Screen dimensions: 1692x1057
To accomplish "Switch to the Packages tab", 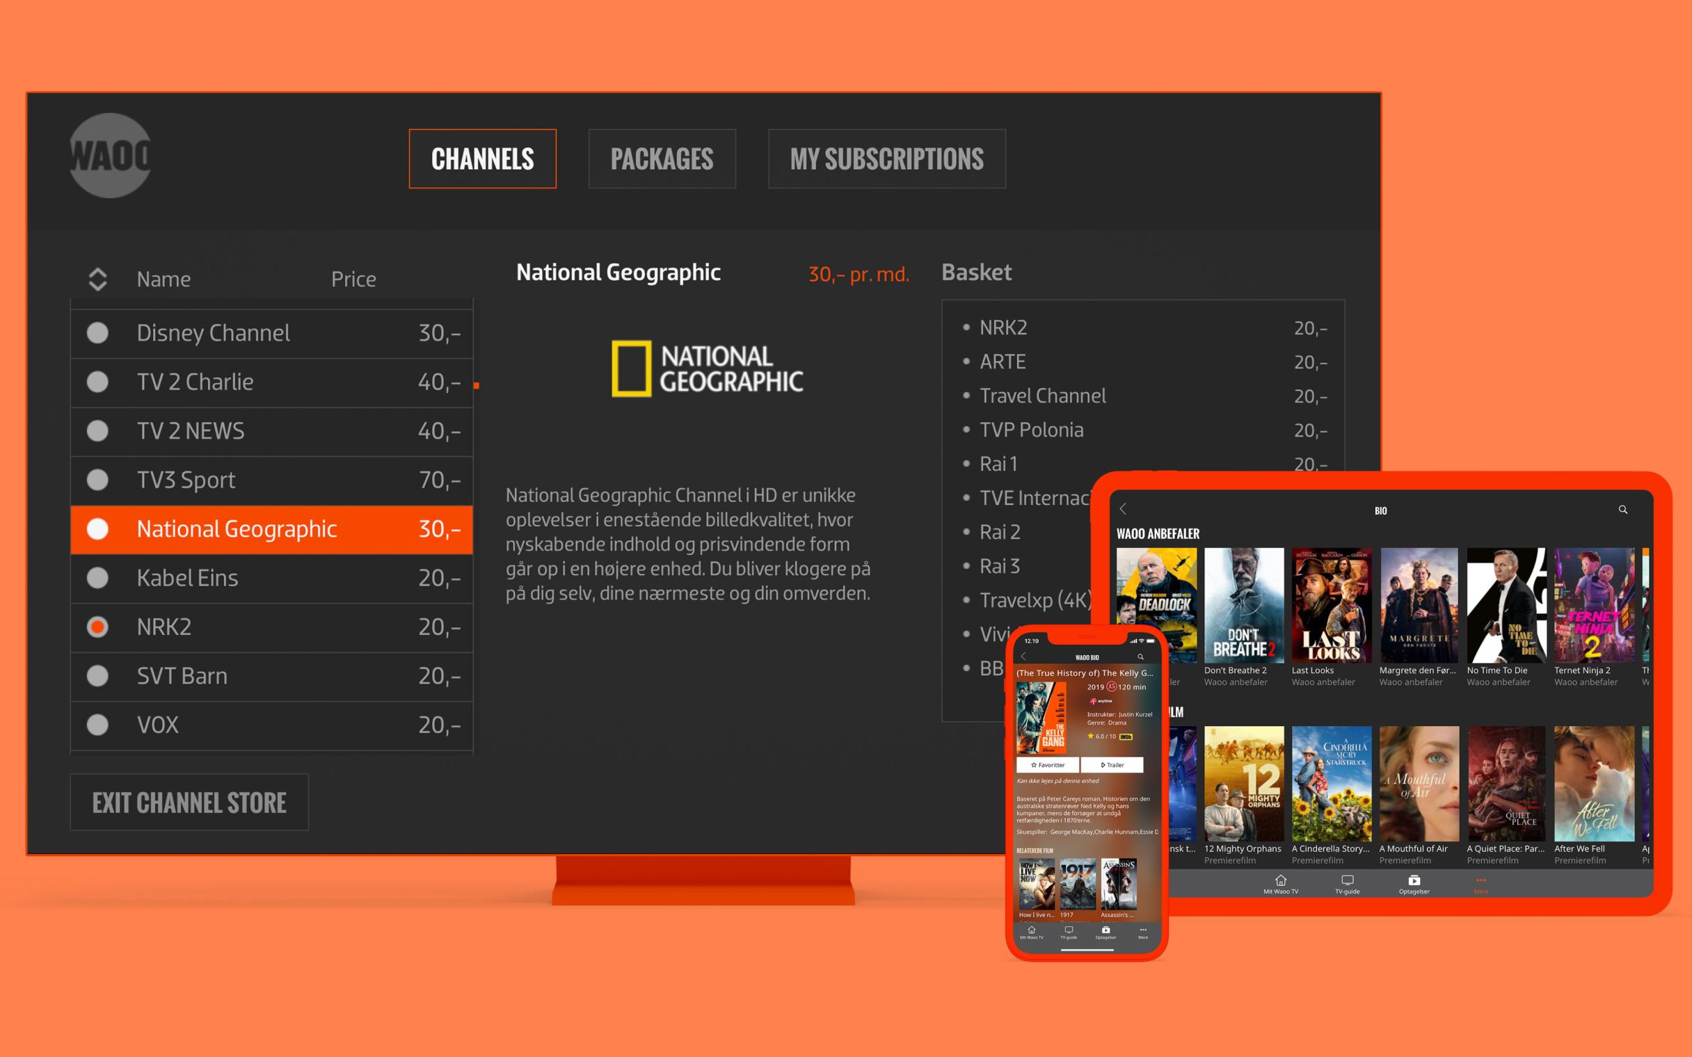I will pyautogui.click(x=662, y=159).
